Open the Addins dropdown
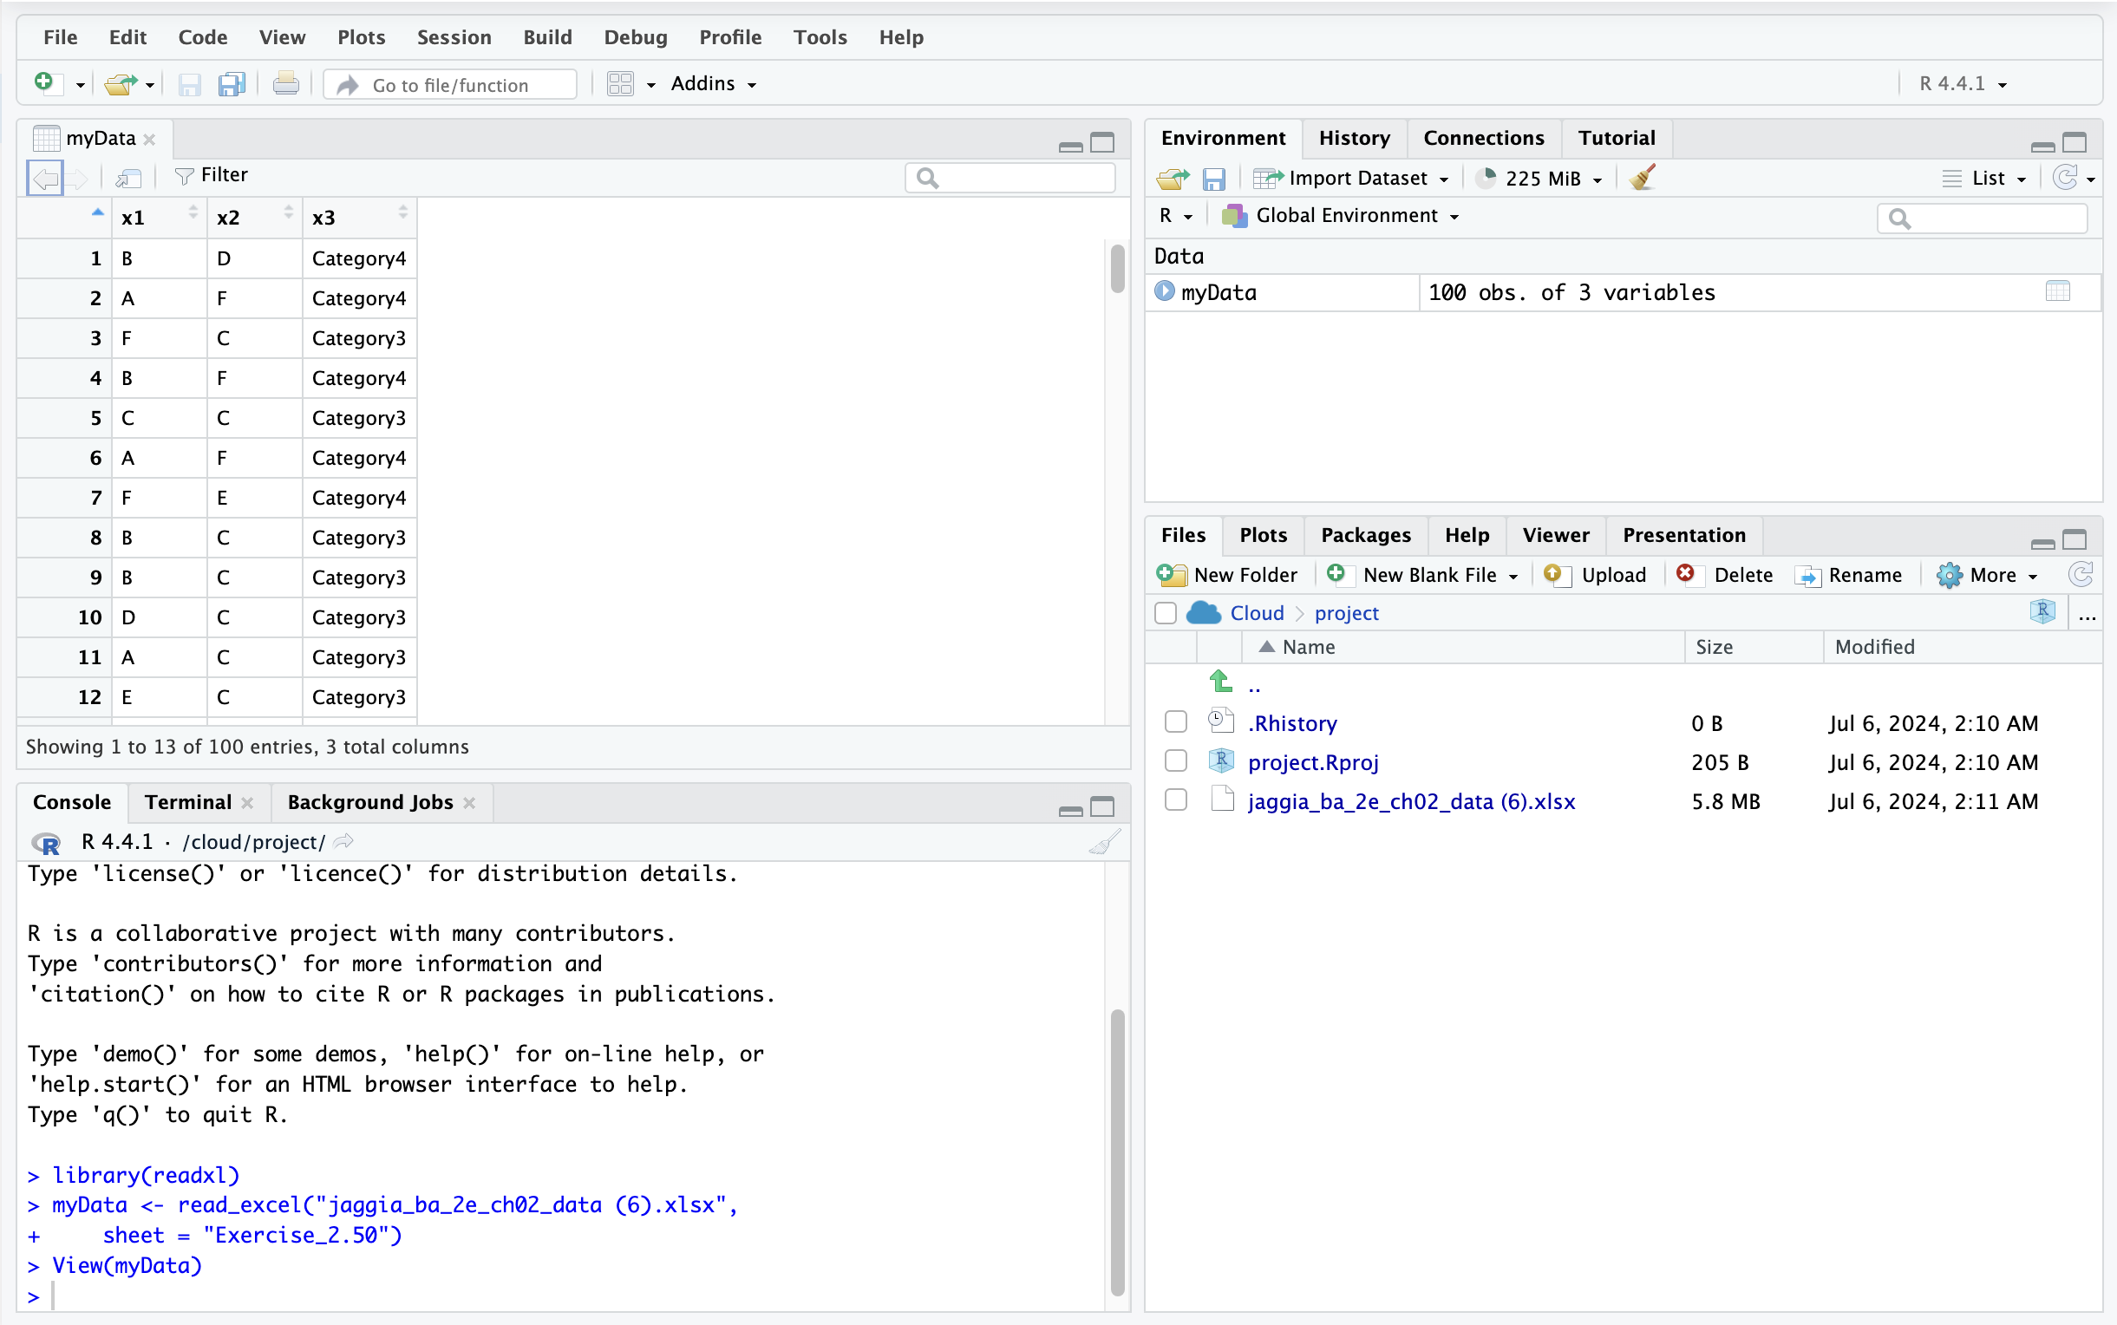Image resolution: width=2117 pixels, height=1325 pixels. point(713,84)
